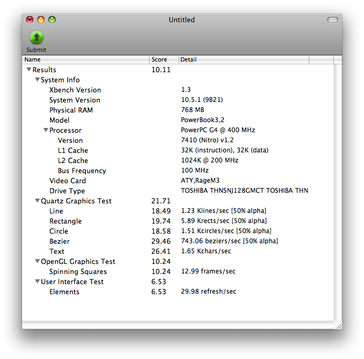Image resolution: width=364 pixels, height=359 pixels.
Task: Sort by the Score column header
Action: [164, 59]
